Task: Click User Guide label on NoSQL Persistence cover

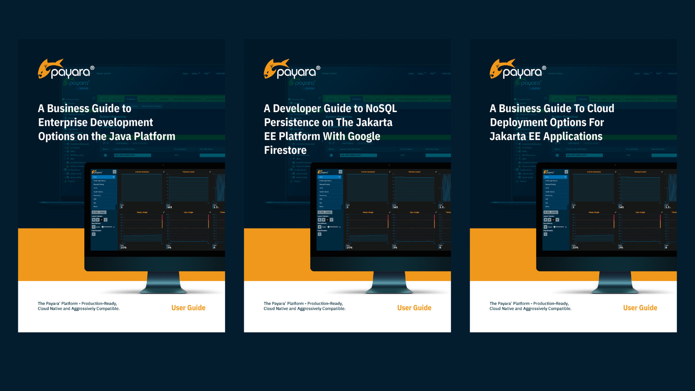Action: point(414,308)
